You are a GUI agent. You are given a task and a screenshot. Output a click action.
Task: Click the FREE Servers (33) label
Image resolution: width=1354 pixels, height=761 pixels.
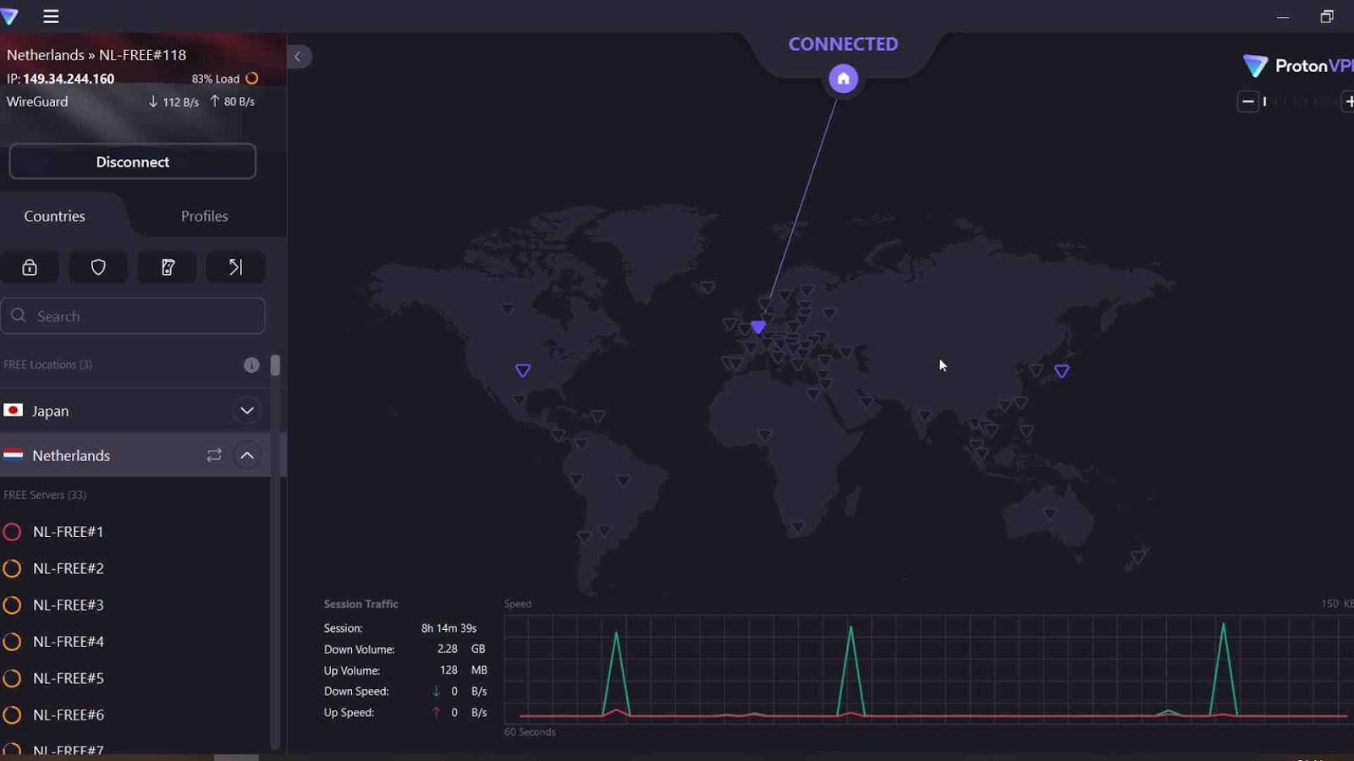[45, 495]
